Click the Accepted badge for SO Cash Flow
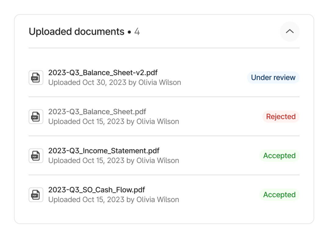This screenshot has height=238, width=328. click(x=279, y=195)
